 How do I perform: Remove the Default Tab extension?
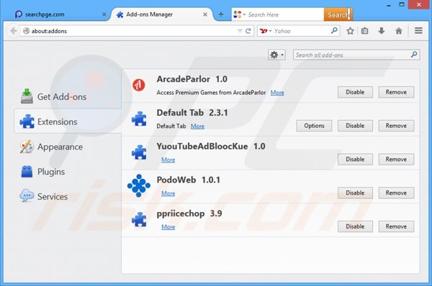click(x=396, y=126)
